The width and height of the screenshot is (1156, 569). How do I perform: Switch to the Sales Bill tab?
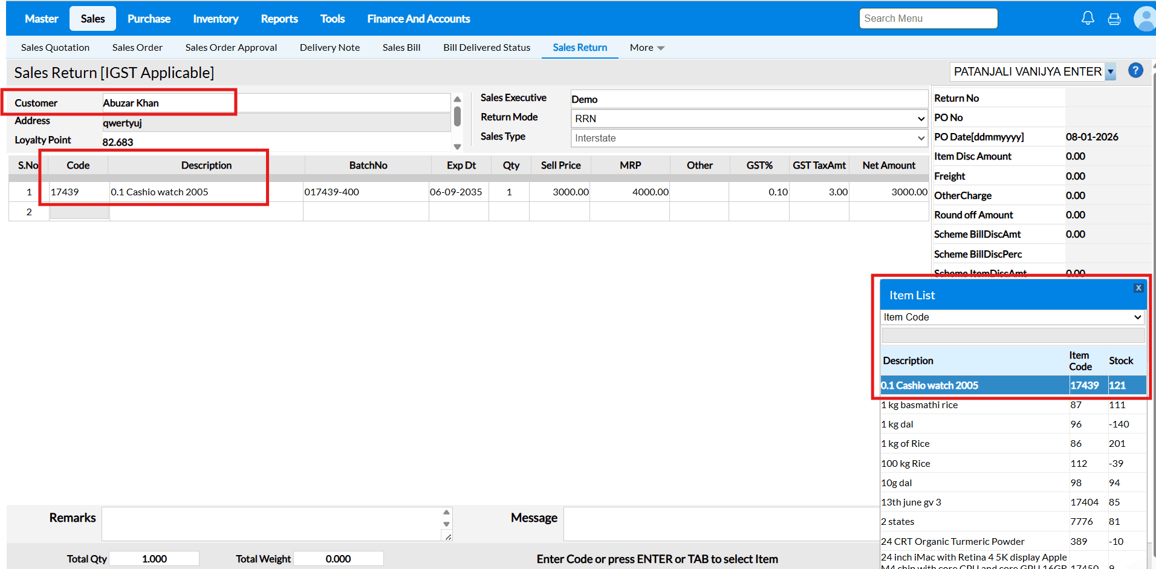click(401, 48)
